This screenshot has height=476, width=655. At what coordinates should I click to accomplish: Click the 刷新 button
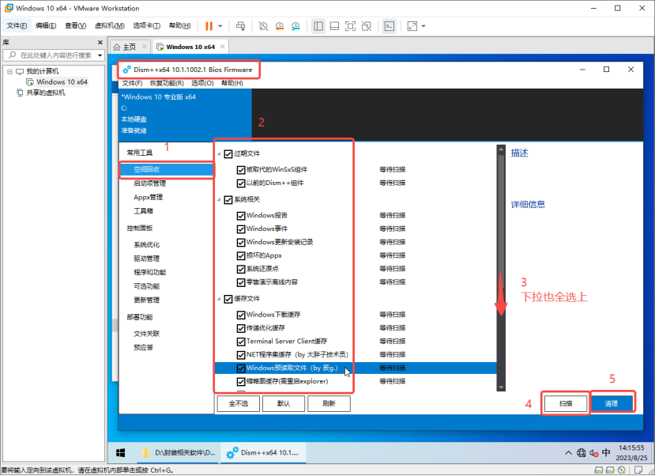point(329,404)
